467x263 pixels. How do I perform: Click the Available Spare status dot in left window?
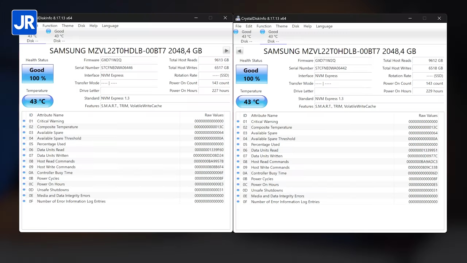(x=24, y=133)
